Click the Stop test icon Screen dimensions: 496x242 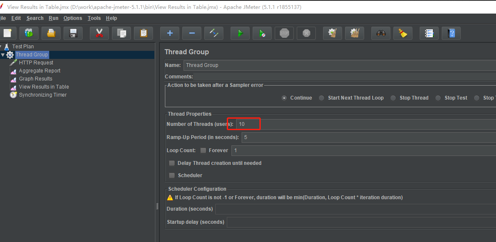click(284, 33)
